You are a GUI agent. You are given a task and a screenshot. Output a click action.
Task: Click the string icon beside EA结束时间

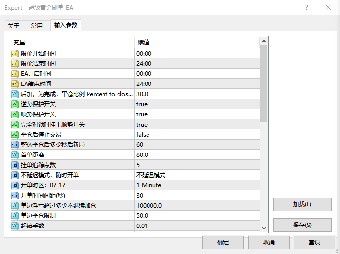tap(15, 84)
